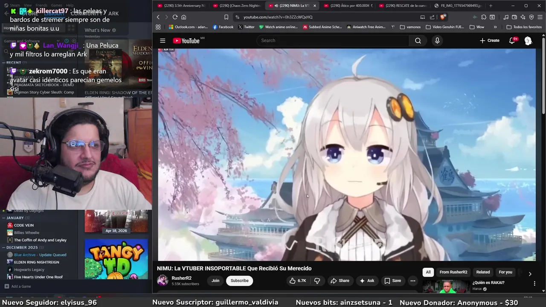This screenshot has height=307, width=546.
Task: Expand the vamonos bookmarks folder
Action: click(410, 27)
